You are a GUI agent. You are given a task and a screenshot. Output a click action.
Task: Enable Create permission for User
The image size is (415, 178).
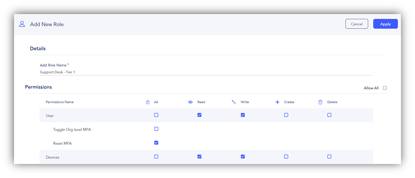(286, 115)
